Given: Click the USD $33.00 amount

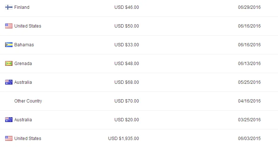Looking at the screenshot, I should 127,45.
